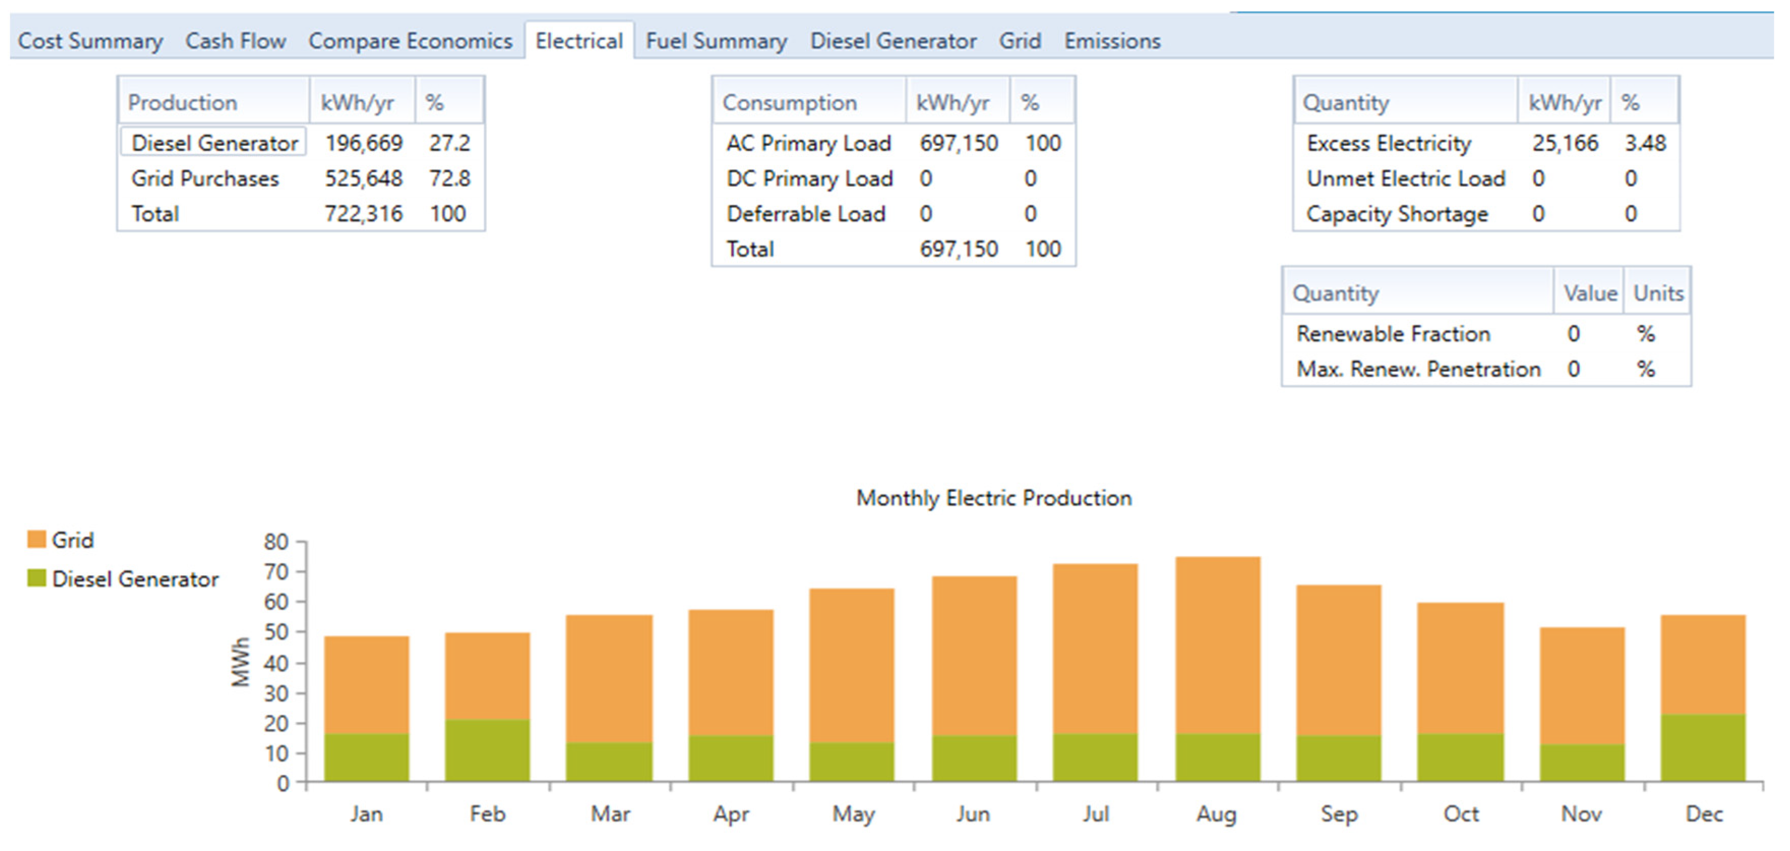The height and width of the screenshot is (851, 1790).
Task: Click December's green diesel generator bar segment
Action: (1703, 747)
